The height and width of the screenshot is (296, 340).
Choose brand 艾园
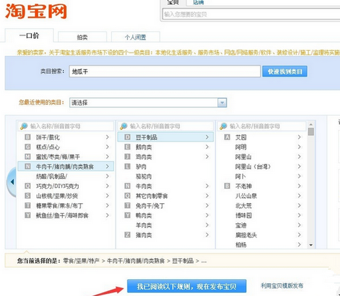pyautogui.click(x=262, y=137)
